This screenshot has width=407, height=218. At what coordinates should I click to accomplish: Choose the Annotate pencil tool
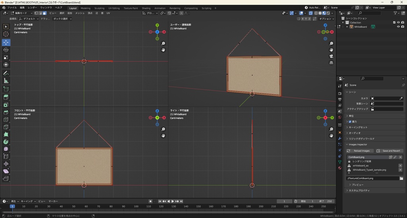6,73
